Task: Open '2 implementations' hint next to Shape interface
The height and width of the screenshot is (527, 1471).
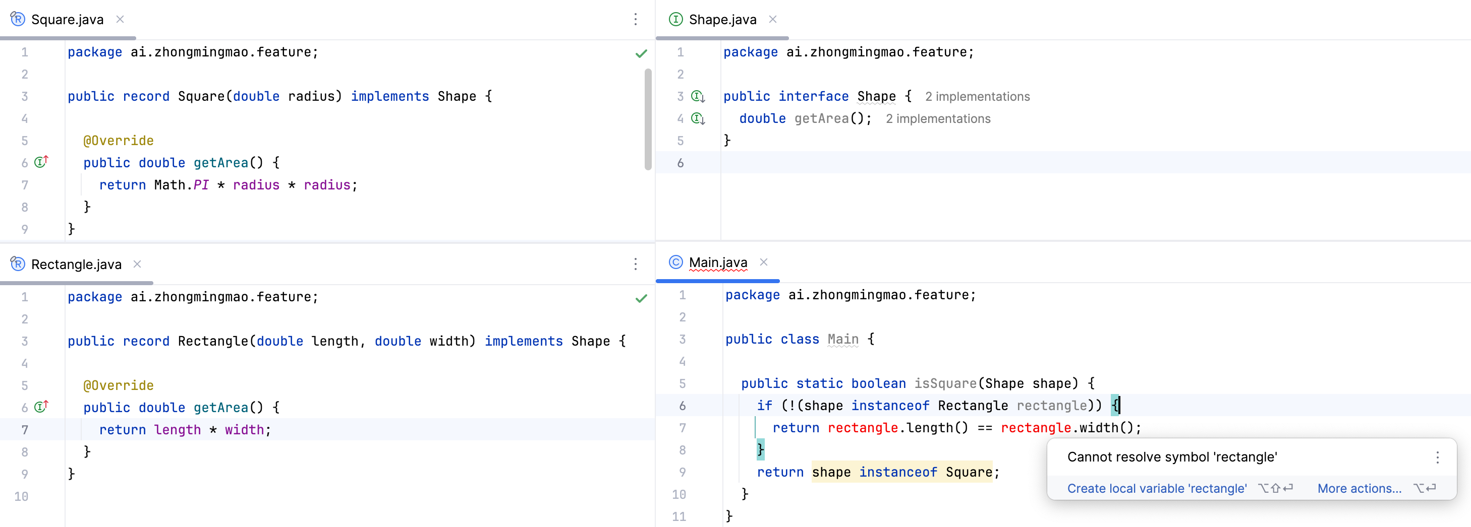Action: pyautogui.click(x=977, y=96)
